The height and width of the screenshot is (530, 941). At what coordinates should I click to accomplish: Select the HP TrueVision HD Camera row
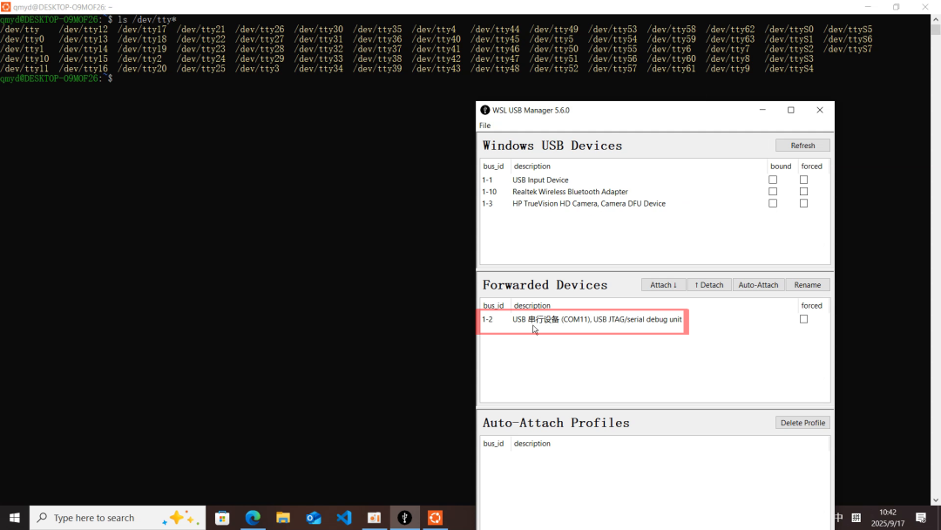(654, 203)
